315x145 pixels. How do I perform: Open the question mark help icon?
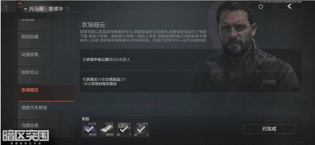coord(67,9)
